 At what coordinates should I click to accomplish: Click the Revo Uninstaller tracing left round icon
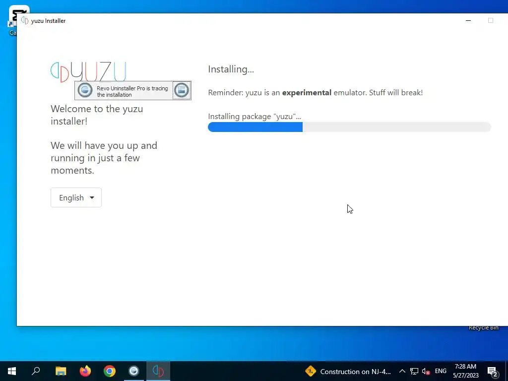[x=85, y=90]
